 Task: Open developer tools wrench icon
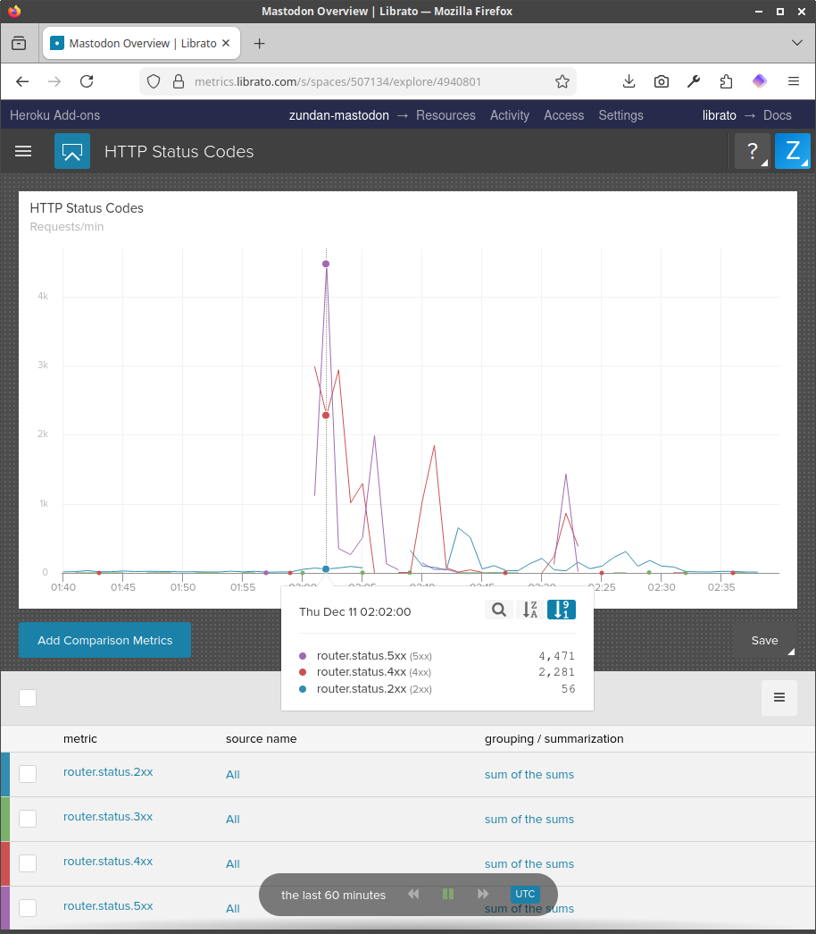pos(694,81)
